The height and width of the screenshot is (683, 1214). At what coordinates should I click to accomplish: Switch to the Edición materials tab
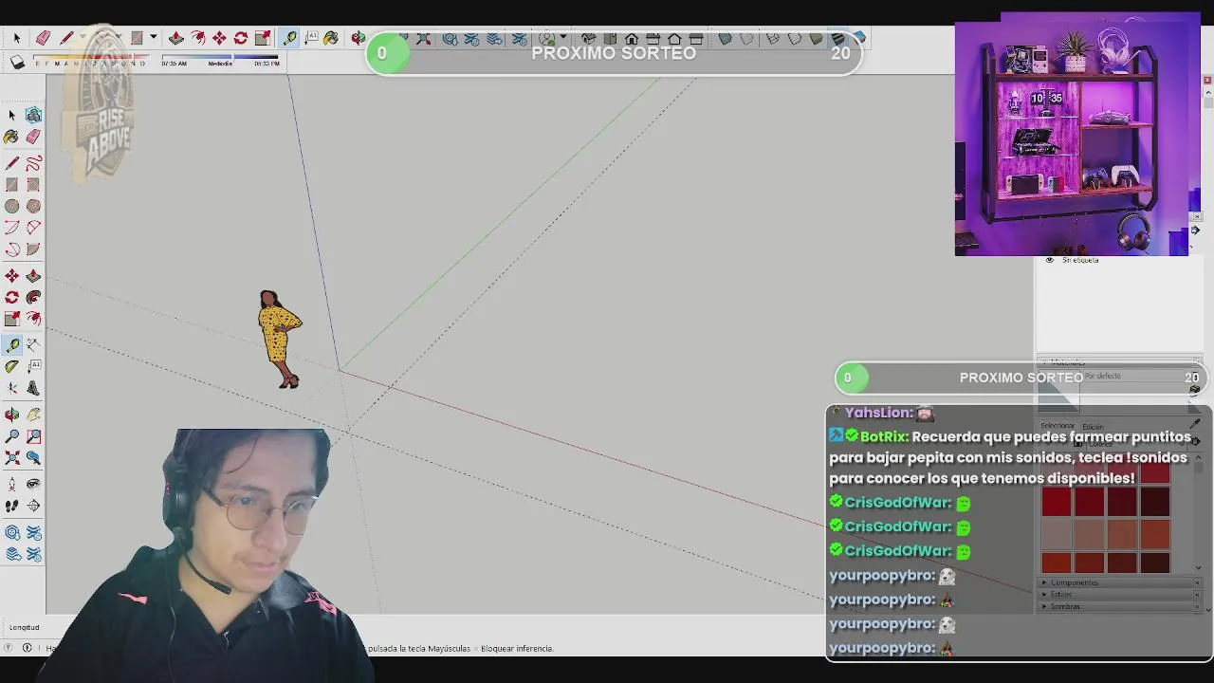[1094, 427]
